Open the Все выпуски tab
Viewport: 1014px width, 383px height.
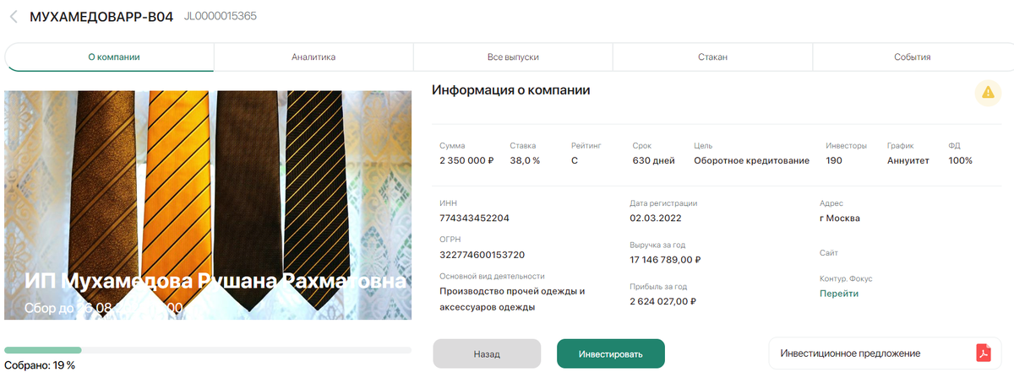[513, 57]
